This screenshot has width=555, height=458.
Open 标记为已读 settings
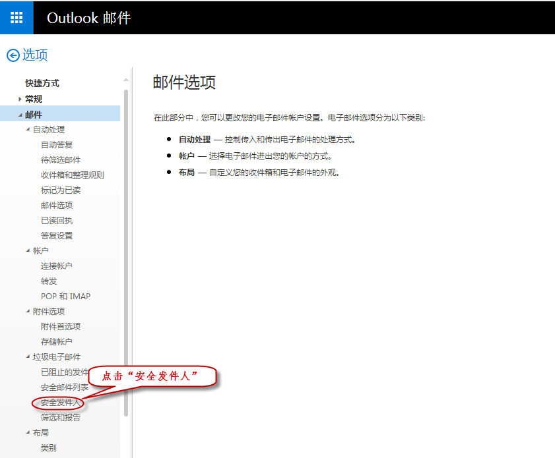61,190
